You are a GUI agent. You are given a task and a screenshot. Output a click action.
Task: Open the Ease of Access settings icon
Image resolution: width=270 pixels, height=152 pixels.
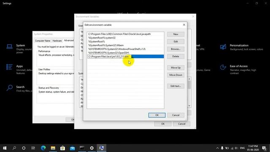[223, 67]
